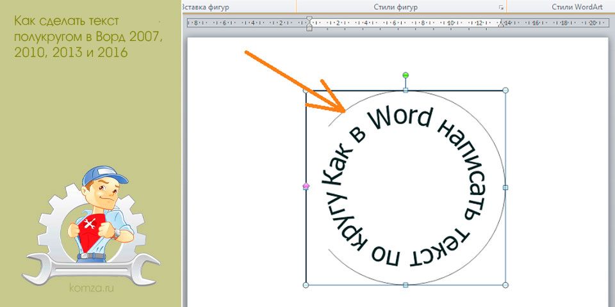The image size is (615, 307).
Task: Click the left indent box marker on ruler
Action: pyautogui.click(x=309, y=28)
